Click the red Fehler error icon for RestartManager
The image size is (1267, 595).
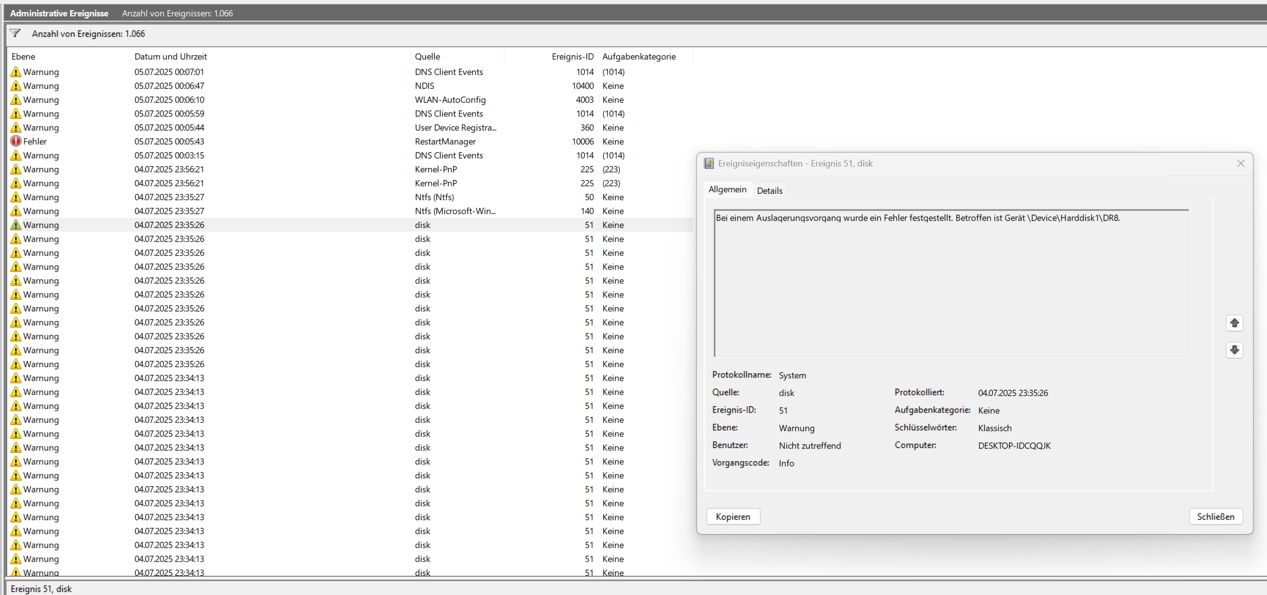tap(16, 141)
